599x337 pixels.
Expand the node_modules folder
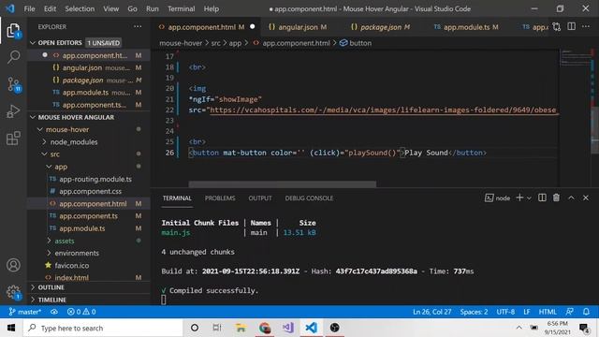tap(45, 141)
